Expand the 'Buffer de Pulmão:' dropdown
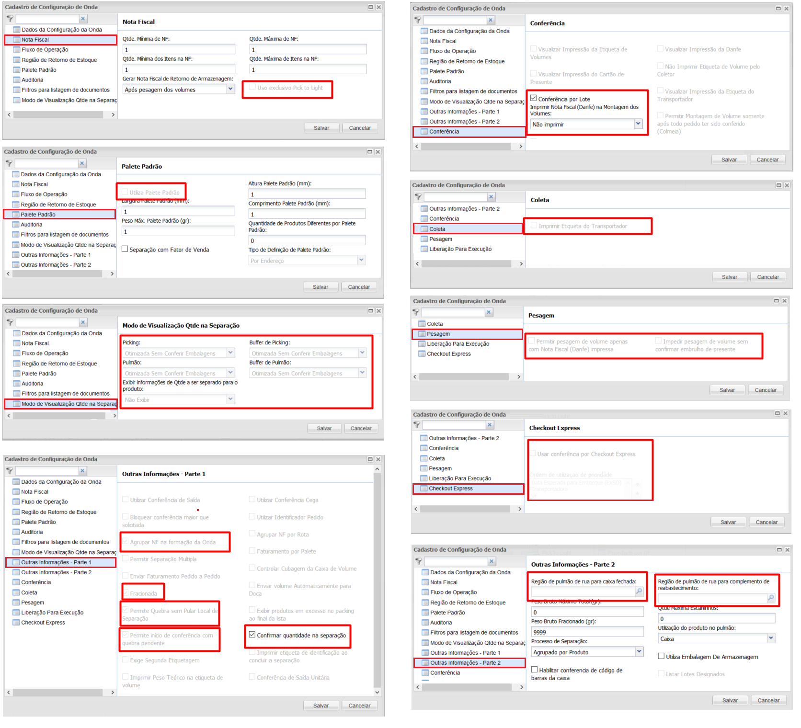The width and height of the screenshot is (801, 728). click(x=362, y=373)
